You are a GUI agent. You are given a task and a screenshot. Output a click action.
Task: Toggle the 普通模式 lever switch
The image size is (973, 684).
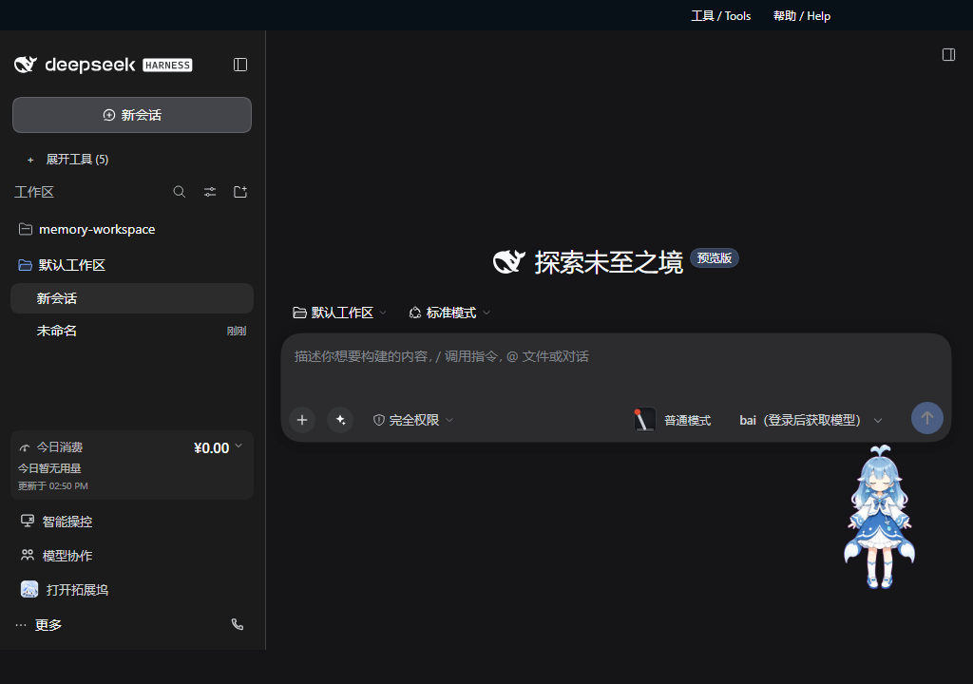click(643, 420)
